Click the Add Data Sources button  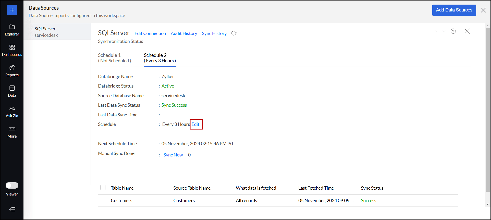pyautogui.click(x=454, y=10)
